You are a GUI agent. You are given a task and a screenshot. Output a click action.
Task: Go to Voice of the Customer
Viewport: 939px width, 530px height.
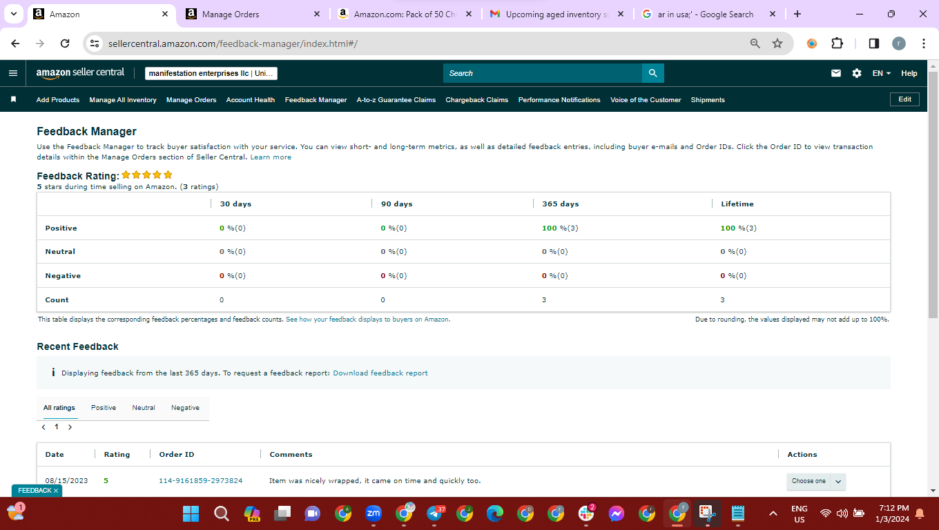[646, 100]
